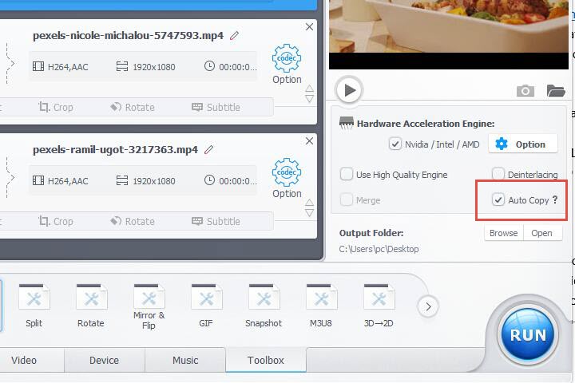Select the GIF toolbox tool
This screenshot has width=575, height=383.
pyautogui.click(x=206, y=306)
